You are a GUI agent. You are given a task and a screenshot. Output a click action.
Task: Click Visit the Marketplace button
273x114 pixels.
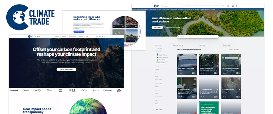point(66,69)
